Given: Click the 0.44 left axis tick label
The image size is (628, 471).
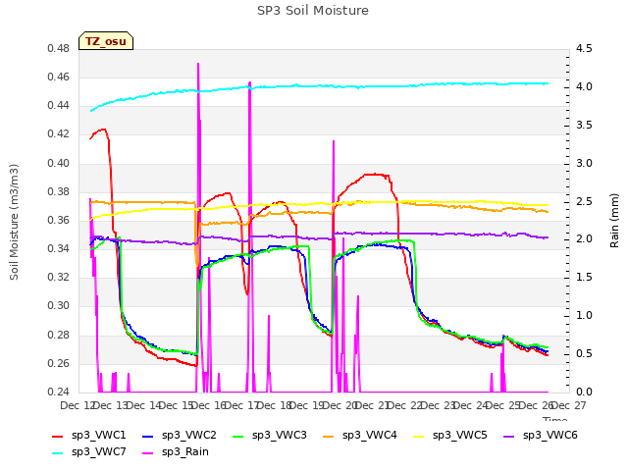Looking at the screenshot, I should pos(59,106).
